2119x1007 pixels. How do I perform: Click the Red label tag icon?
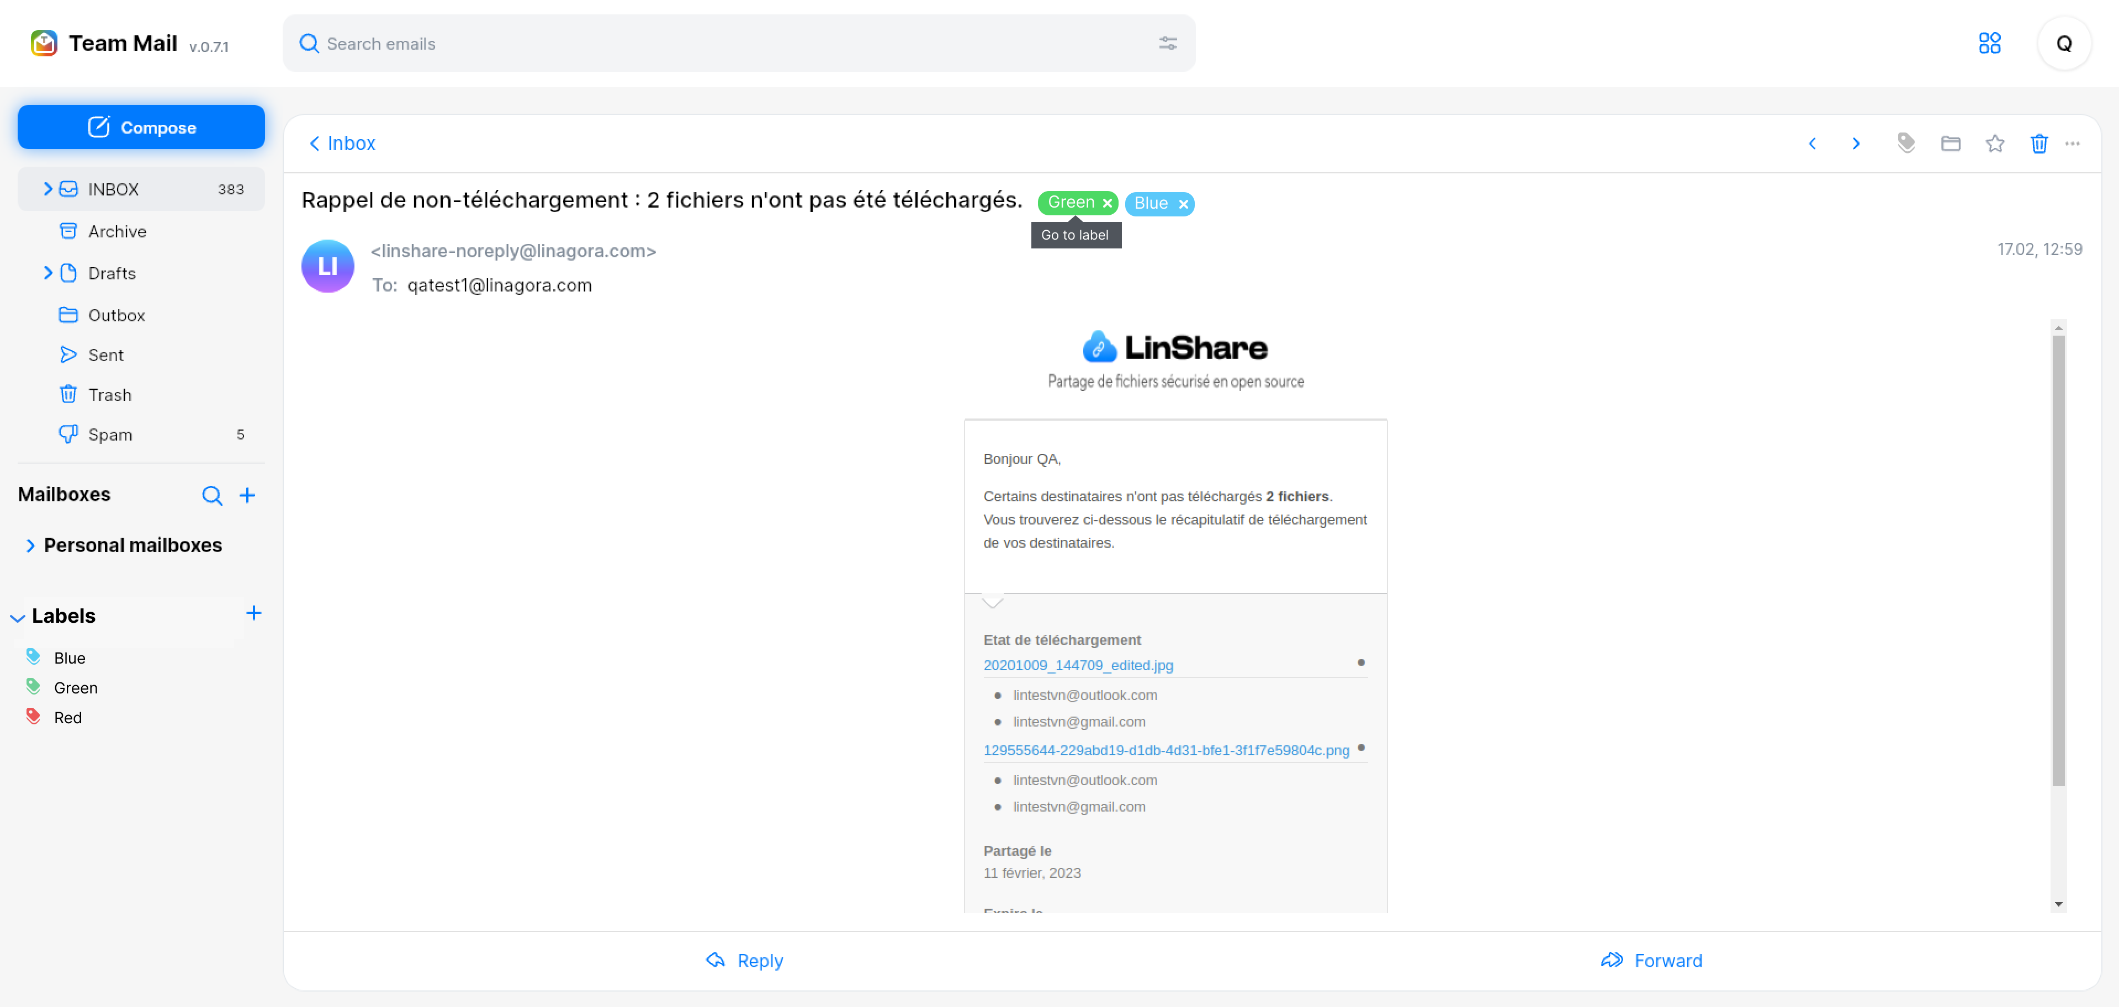pos(34,717)
